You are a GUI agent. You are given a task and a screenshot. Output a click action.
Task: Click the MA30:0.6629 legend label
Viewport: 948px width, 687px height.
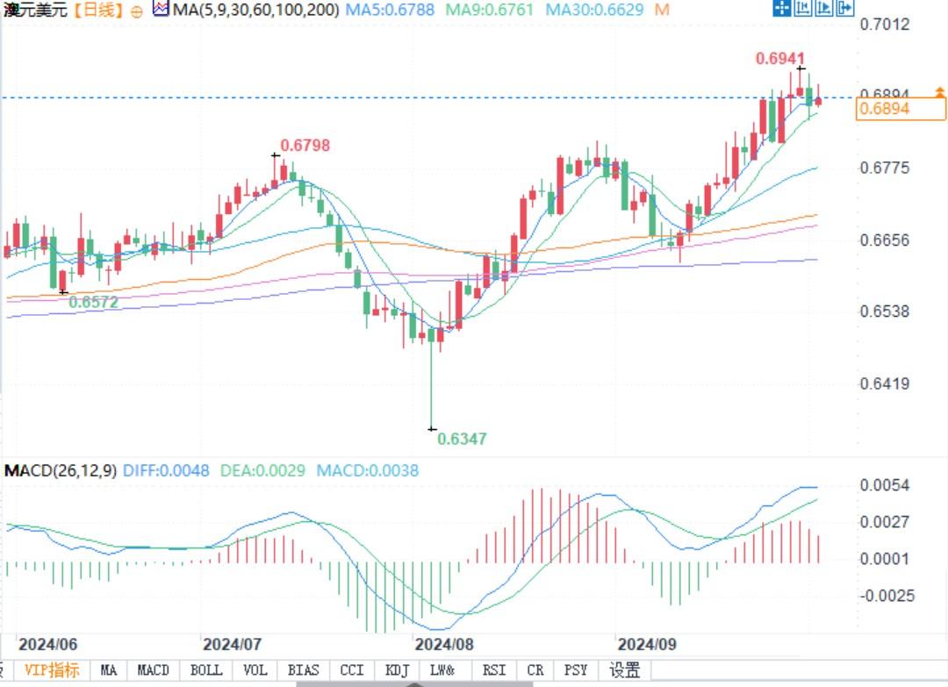tap(594, 10)
